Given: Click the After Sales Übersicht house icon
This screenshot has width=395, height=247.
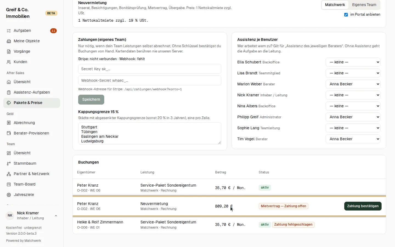Looking at the screenshot, I should (9, 82).
